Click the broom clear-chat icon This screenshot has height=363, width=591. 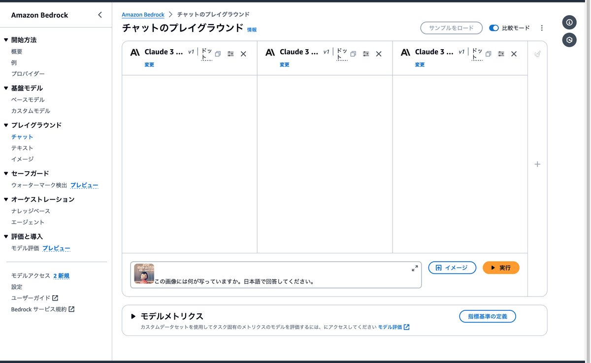click(537, 54)
